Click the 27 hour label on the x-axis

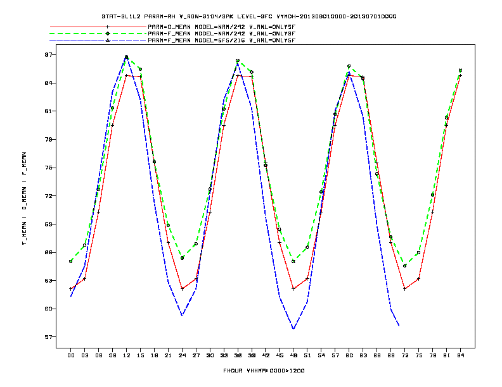point(196,355)
